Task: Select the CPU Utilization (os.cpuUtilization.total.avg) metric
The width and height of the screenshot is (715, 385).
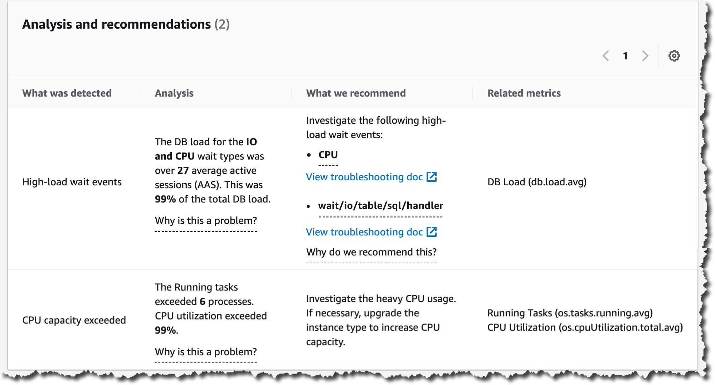Action: [585, 327]
